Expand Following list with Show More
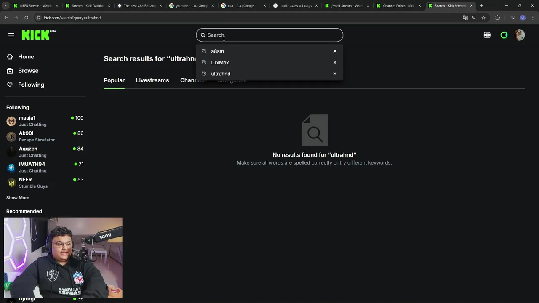539x303 pixels. click(18, 198)
